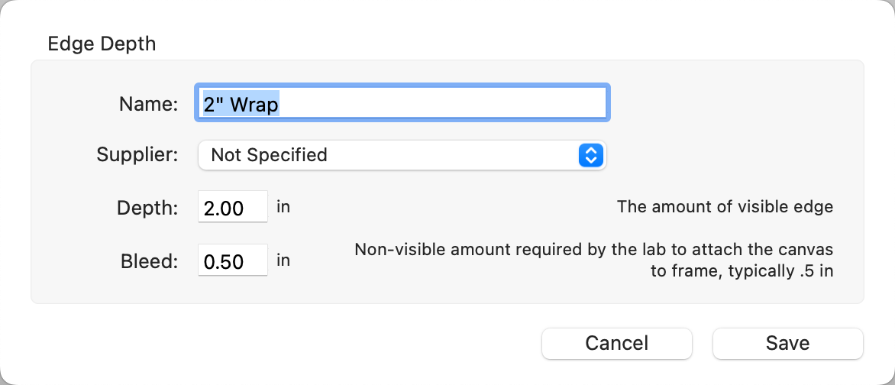895x385 pixels.
Task: Click in the Name text field
Action: pyautogui.click(x=443, y=103)
